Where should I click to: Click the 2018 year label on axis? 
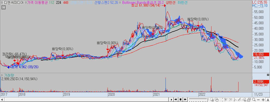[22, 94]
